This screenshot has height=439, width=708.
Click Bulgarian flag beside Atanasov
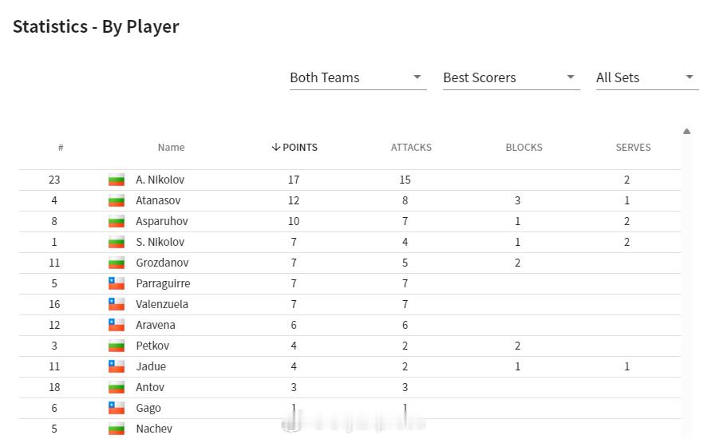click(x=117, y=200)
